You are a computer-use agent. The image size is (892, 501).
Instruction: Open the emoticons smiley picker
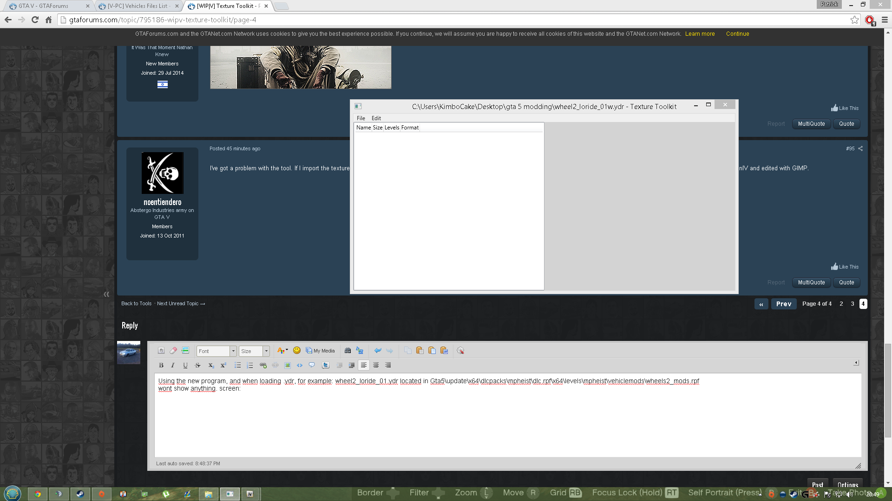[x=297, y=351]
